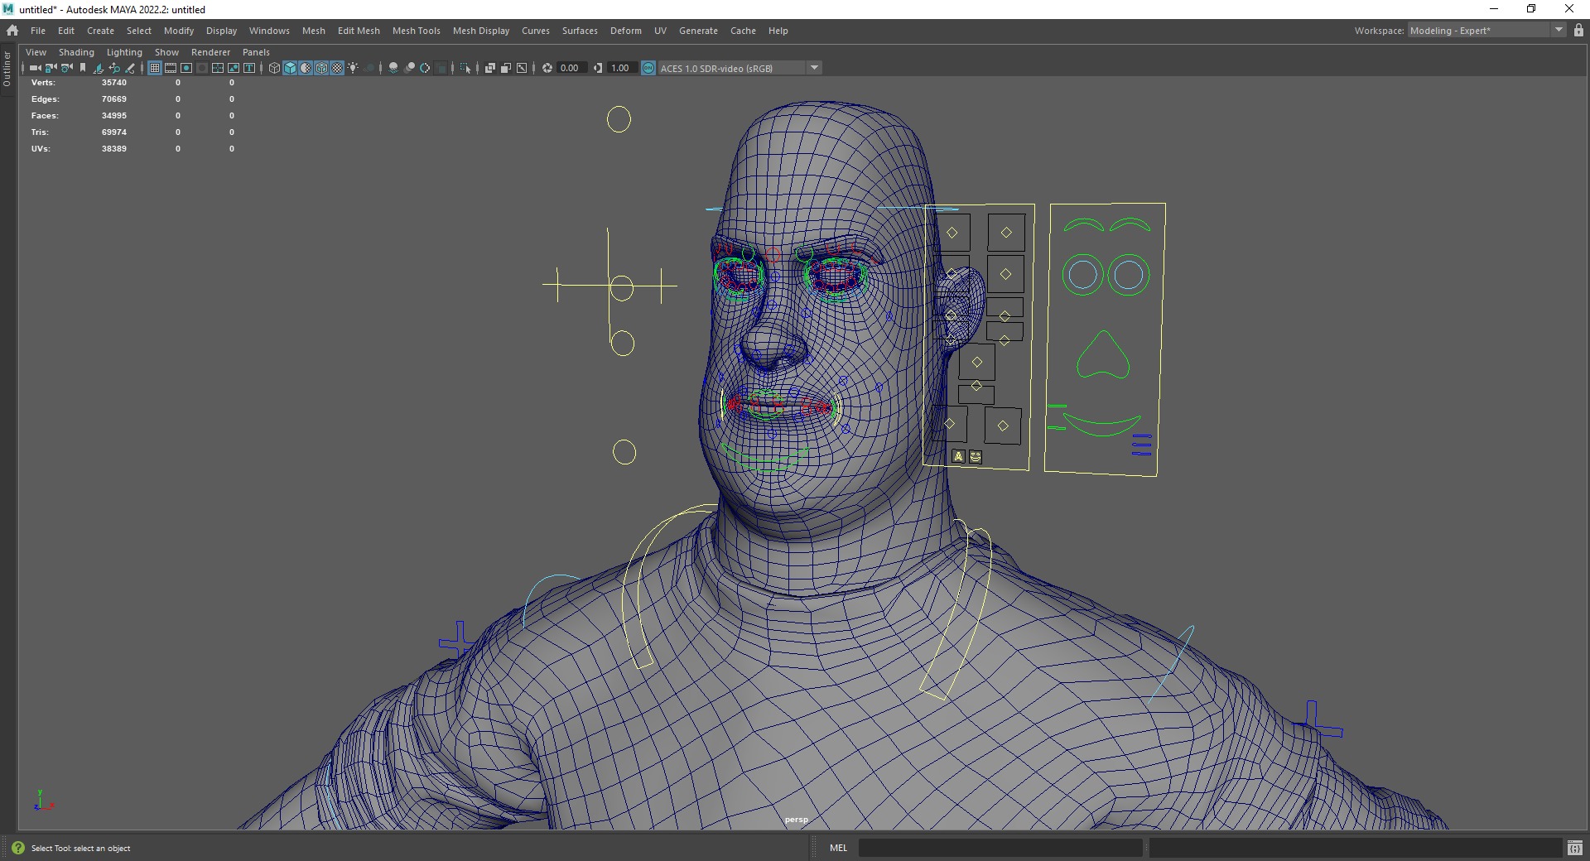
Task: Click the Tris count 69974
Action: (114, 132)
